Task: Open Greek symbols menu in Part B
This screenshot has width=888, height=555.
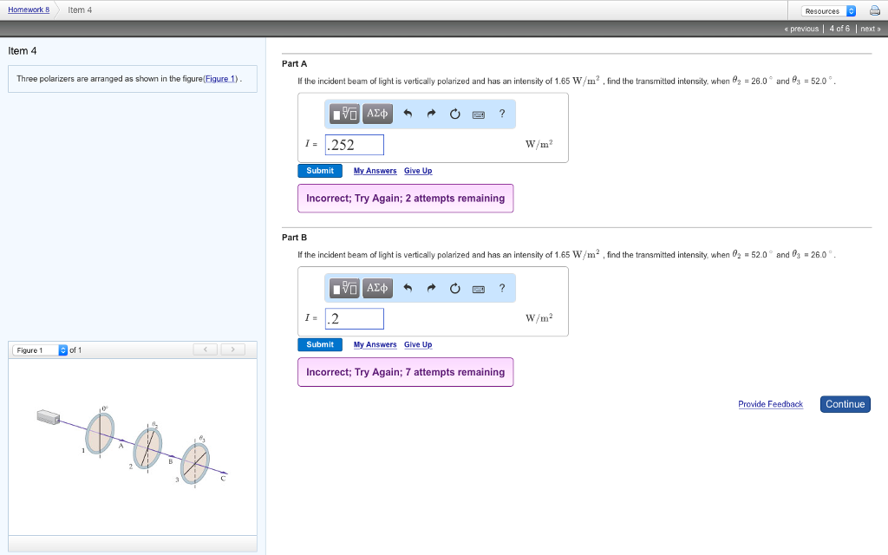Action: point(377,288)
